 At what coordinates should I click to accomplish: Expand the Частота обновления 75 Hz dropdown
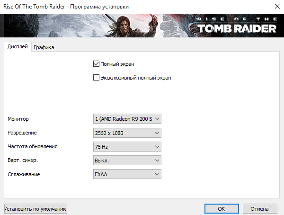point(127,147)
